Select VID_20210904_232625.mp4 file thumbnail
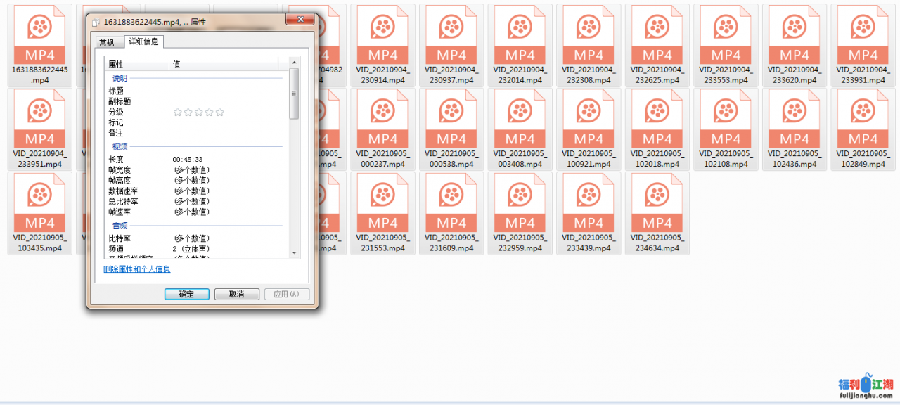The width and height of the screenshot is (900, 405). click(x=657, y=39)
